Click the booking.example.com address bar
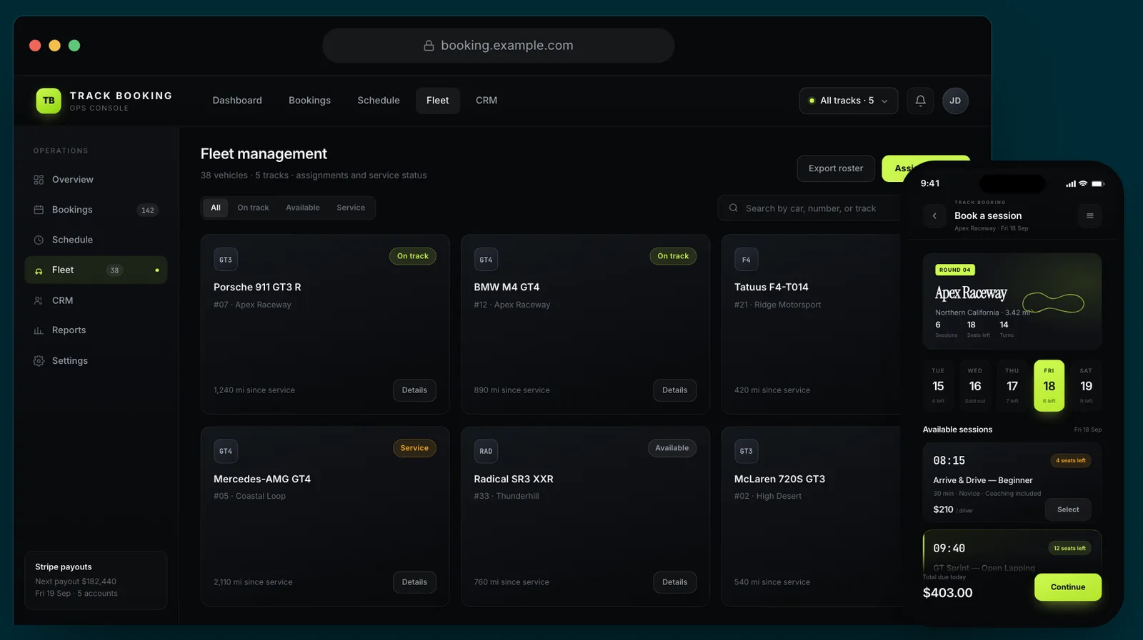 (499, 46)
